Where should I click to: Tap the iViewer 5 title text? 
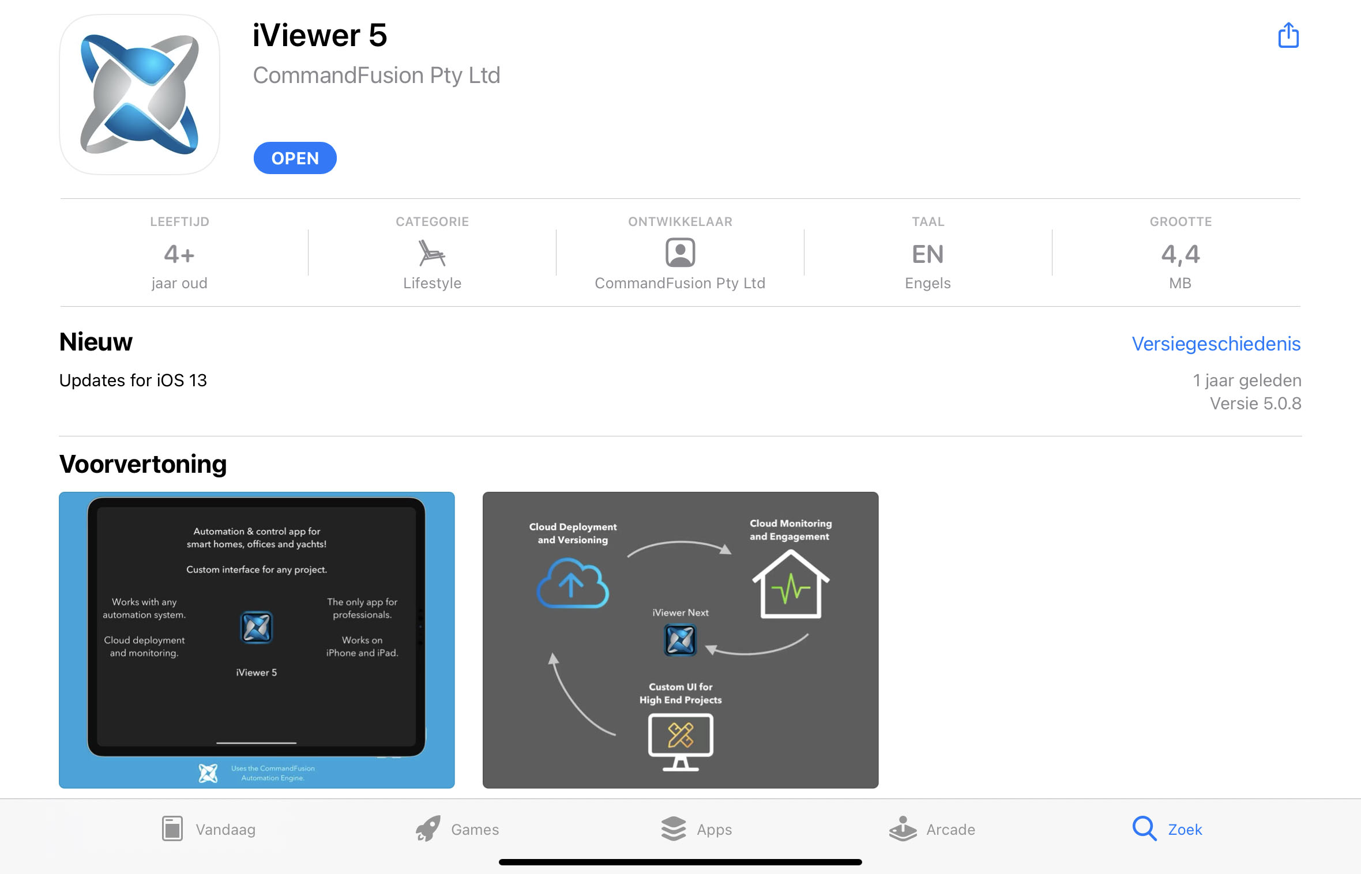pyautogui.click(x=320, y=35)
